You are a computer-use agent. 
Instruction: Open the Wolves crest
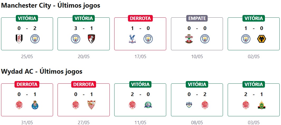point(261,39)
